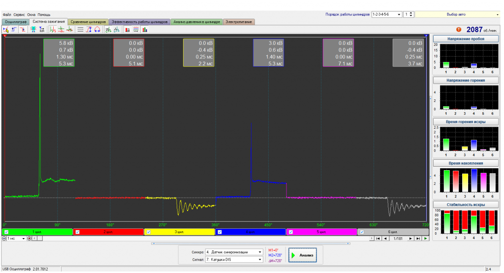Start playback with green play arrow

[x=426, y=239]
